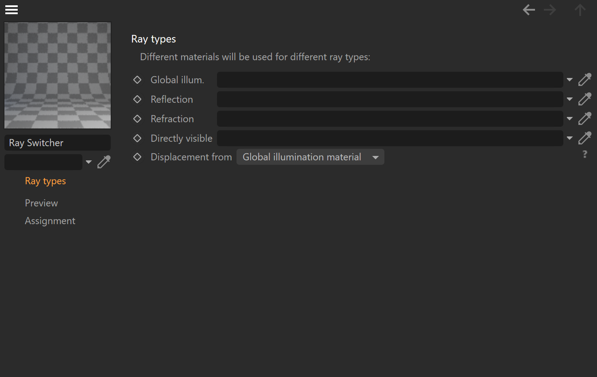Viewport: 597px width, 377px height.
Task: Select Ray types section
Action: pos(46,181)
